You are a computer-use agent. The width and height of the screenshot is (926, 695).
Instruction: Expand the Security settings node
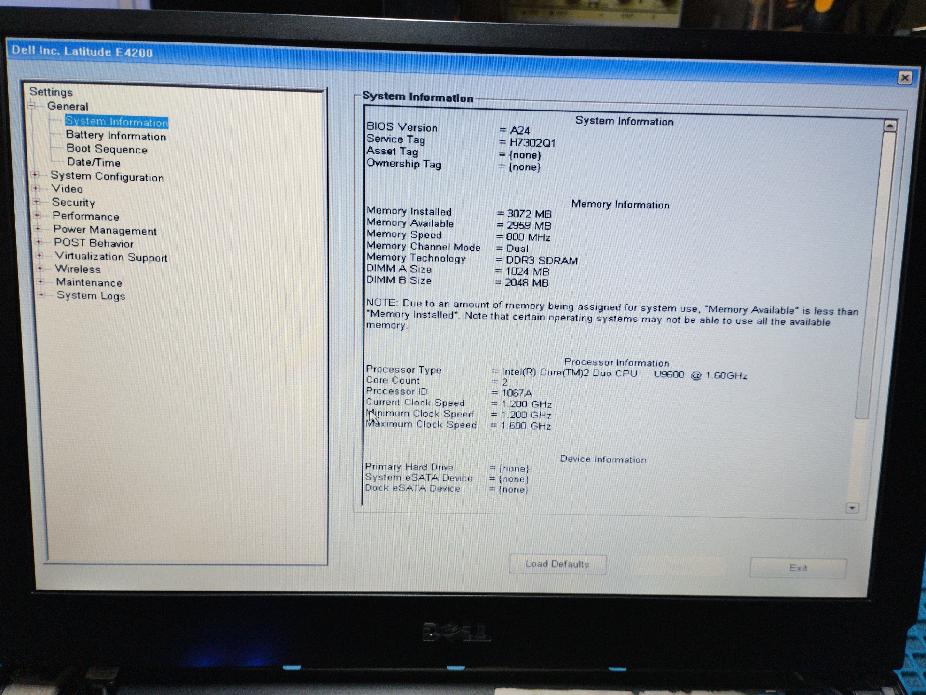(x=36, y=202)
